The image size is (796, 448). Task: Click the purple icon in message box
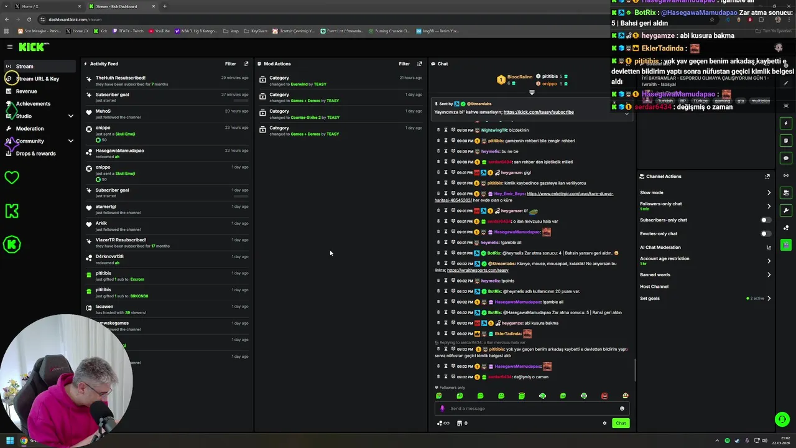tap(442, 409)
